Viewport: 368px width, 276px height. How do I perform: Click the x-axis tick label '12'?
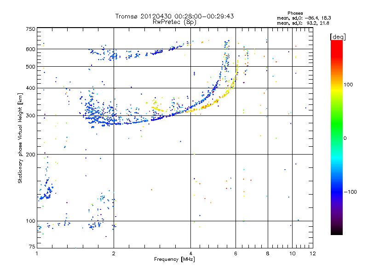(313, 253)
